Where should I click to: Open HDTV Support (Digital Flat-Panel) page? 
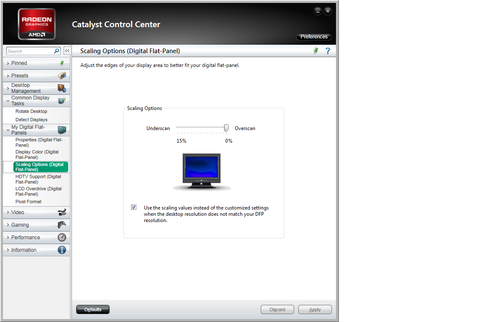tap(38, 179)
